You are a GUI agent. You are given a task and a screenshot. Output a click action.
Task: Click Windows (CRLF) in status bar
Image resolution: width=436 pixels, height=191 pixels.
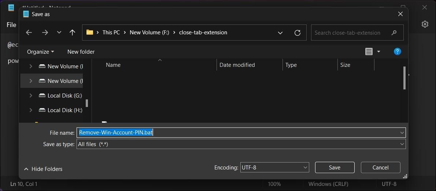tap(328, 184)
